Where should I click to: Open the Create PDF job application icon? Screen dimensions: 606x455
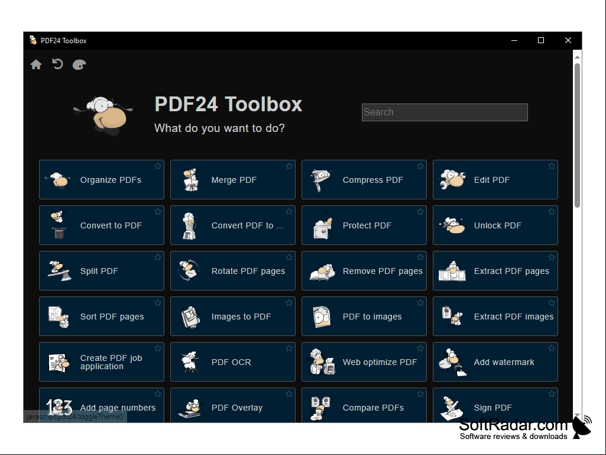pos(59,363)
